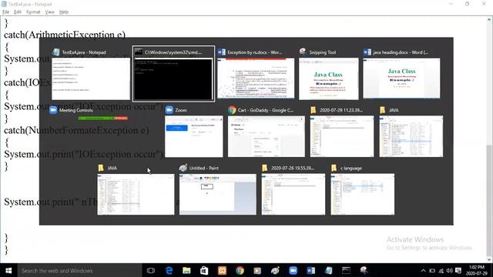Screen dimensions: 493x277
Task: Switch to the TestEx4.java Notepad thumbnail
Action: point(91,78)
